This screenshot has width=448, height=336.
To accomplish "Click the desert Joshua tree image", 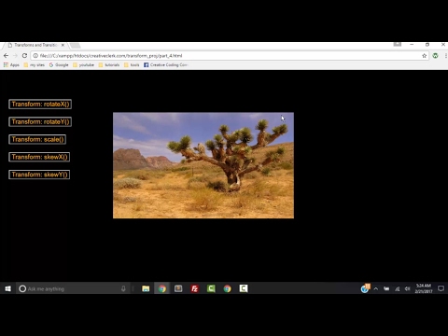I will (203, 165).
